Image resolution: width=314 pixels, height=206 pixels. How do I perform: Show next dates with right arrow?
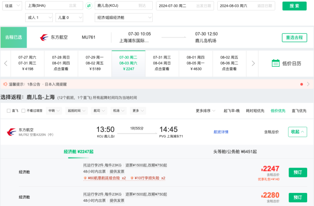coord(253,63)
